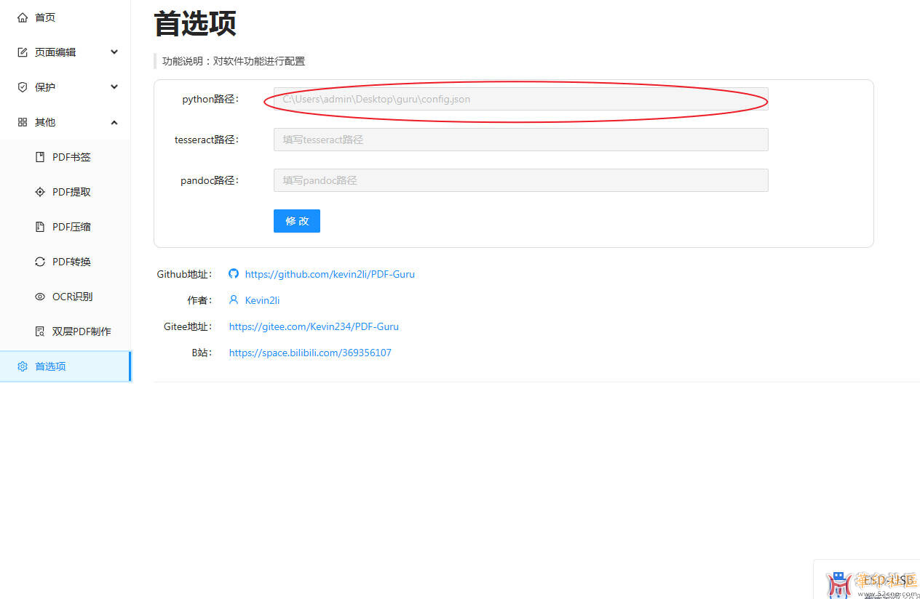Click the grid icon beside 其他
920x599 pixels.
click(23, 122)
